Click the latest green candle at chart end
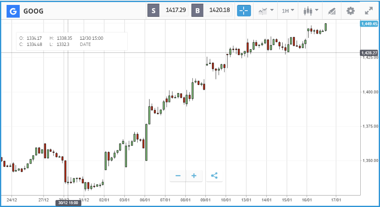The width and height of the screenshot is (380, 207). [x=326, y=27]
